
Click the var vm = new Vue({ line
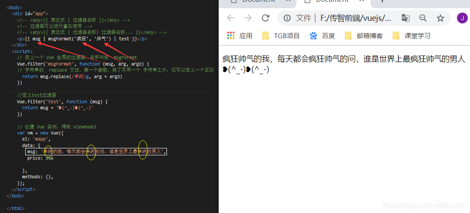[x=40, y=133]
